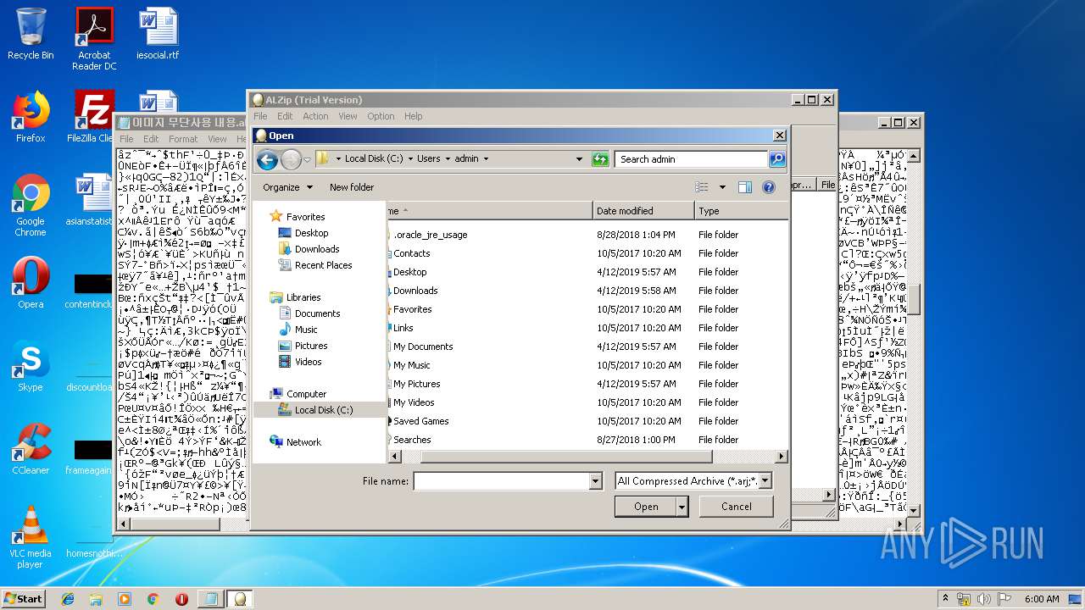
Task: Click the Back arrow in Open dialog
Action: pyautogui.click(x=267, y=159)
